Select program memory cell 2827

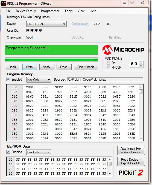point(117,101)
